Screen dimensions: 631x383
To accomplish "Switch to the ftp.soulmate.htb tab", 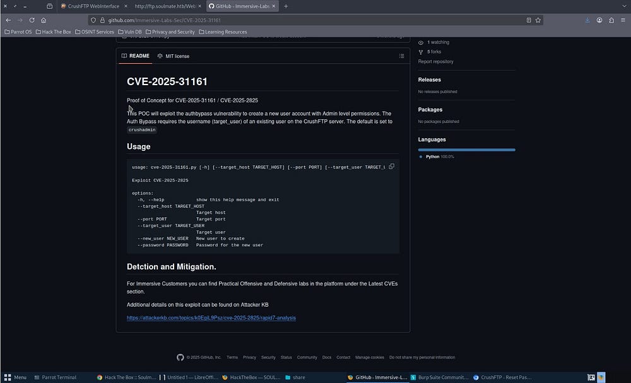I will coord(166,6).
